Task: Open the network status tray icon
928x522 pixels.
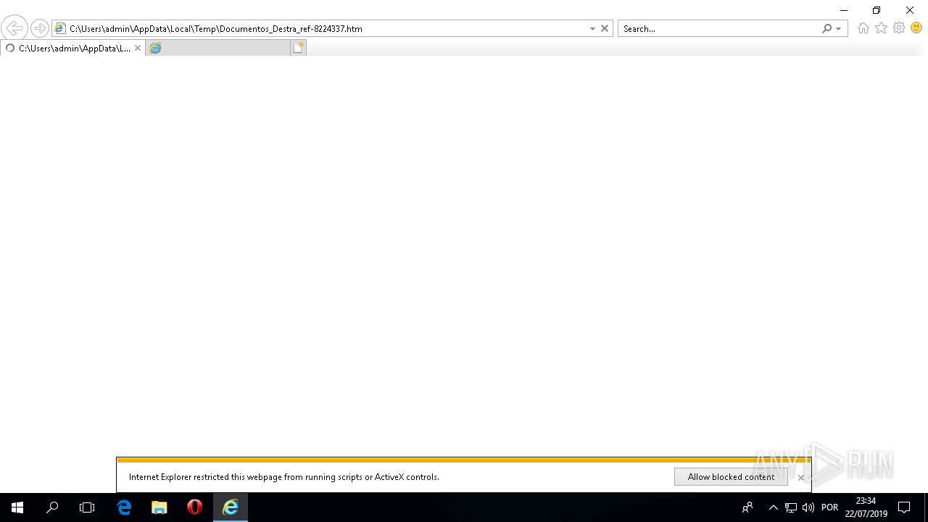Action: tap(791, 507)
